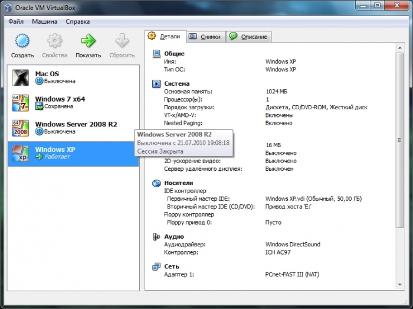This screenshot has width=413, height=309.
Task: Click the Сеть section heading
Action: click(x=172, y=266)
